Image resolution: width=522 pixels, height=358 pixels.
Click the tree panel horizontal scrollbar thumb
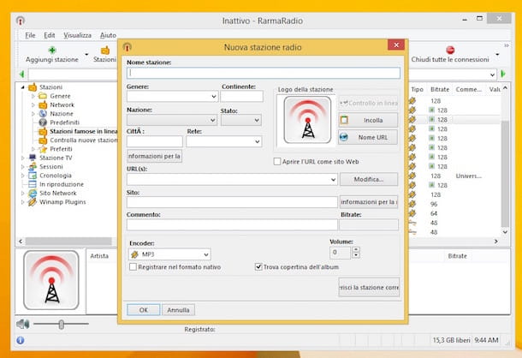(68, 241)
